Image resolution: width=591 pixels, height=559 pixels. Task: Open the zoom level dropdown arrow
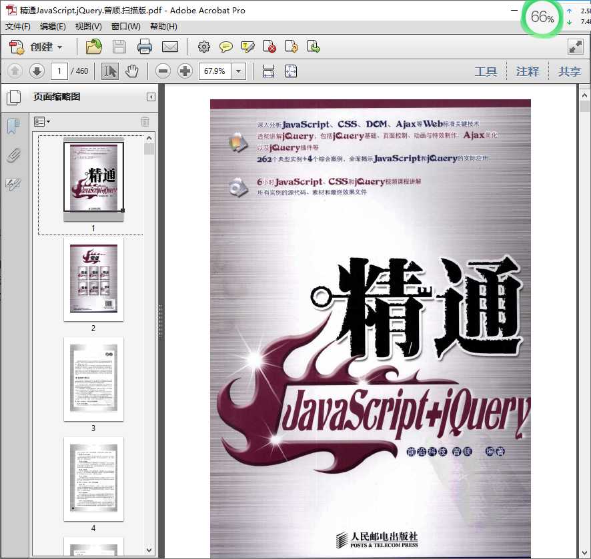(x=238, y=71)
